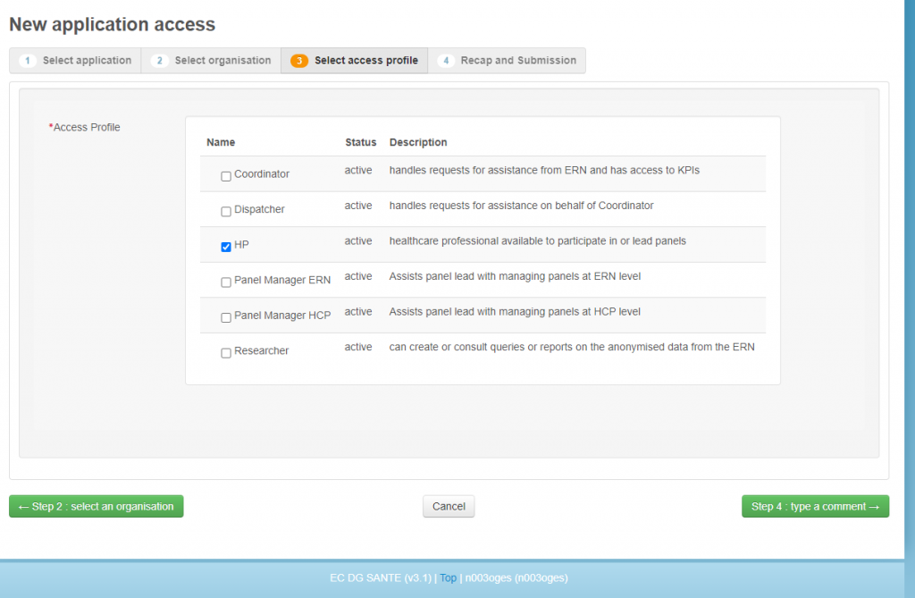Select the Panel Manager ERN checkbox

[226, 282]
